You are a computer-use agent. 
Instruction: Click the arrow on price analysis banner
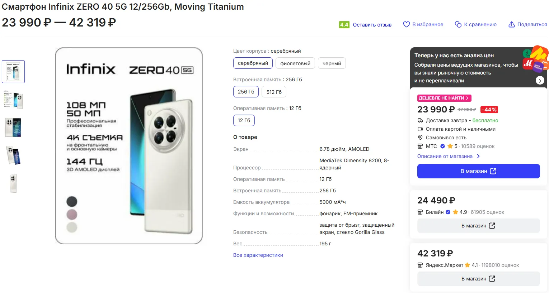point(540,81)
